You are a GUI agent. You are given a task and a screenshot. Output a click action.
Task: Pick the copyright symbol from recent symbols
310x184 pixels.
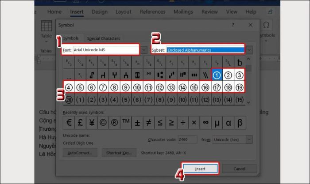(103, 123)
